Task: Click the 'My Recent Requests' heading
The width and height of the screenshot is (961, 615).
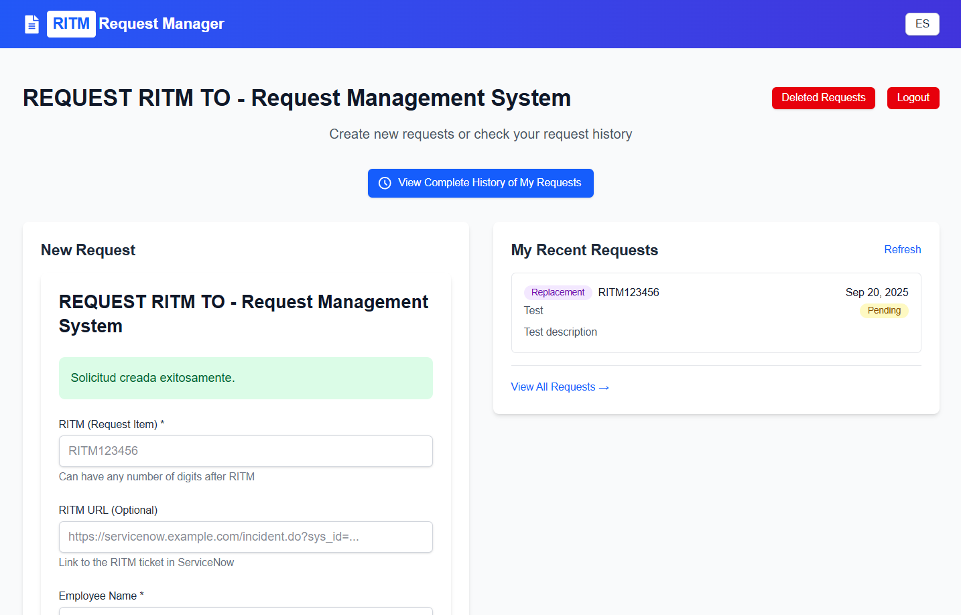Action: click(x=584, y=250)
